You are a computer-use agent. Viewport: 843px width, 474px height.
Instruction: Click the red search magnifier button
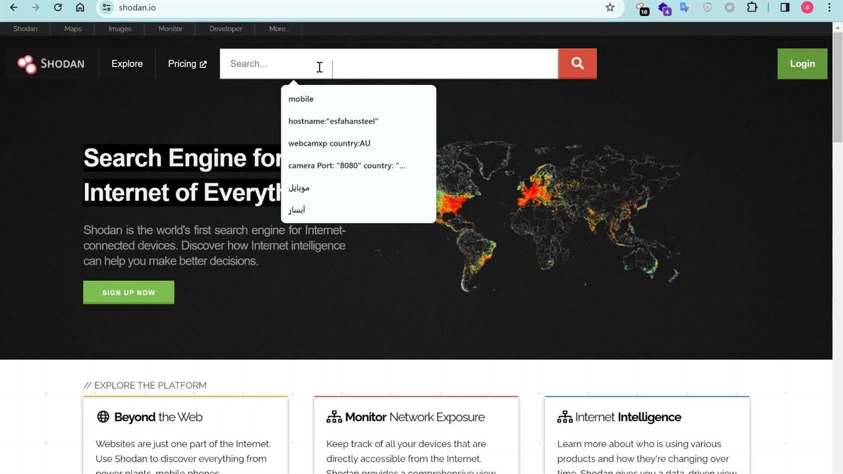pos(577,64)
